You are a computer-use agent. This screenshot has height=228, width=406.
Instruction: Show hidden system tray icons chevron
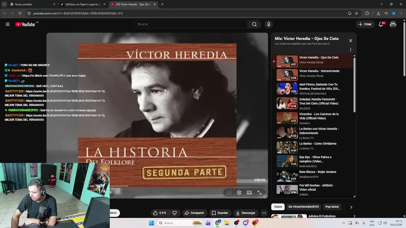point(344,223)
